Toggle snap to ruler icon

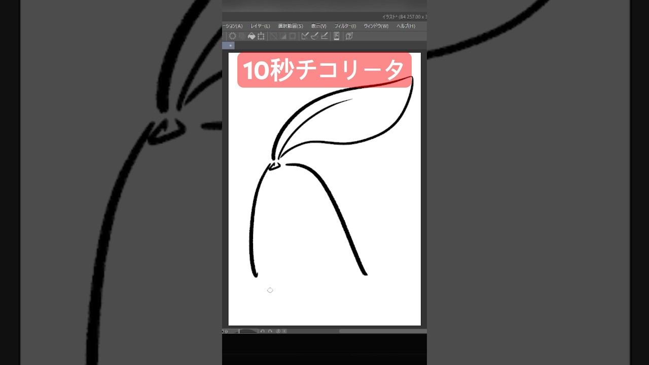pos(305,36)
